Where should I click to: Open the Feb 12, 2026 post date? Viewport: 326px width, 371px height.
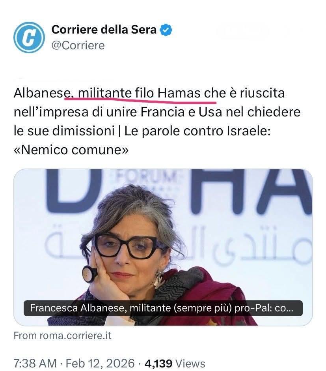tap(100, 363)
